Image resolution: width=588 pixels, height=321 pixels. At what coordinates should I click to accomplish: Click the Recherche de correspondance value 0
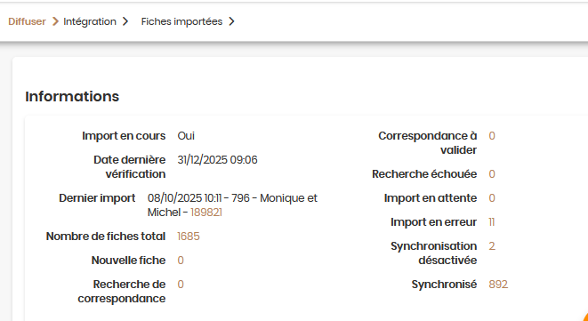tap(181, 285)
